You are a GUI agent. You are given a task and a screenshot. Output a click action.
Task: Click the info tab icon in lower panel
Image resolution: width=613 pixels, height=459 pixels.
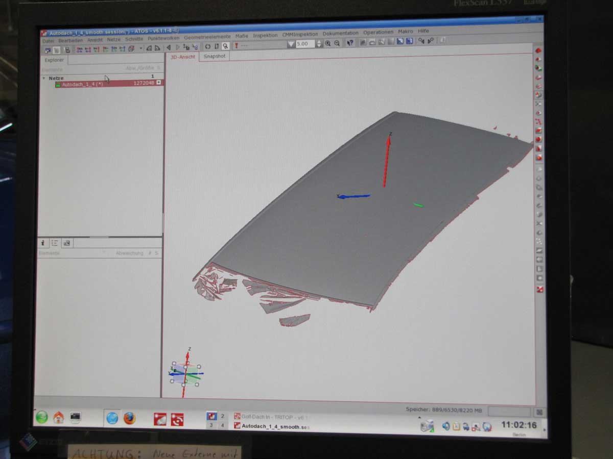coord(43,243)
